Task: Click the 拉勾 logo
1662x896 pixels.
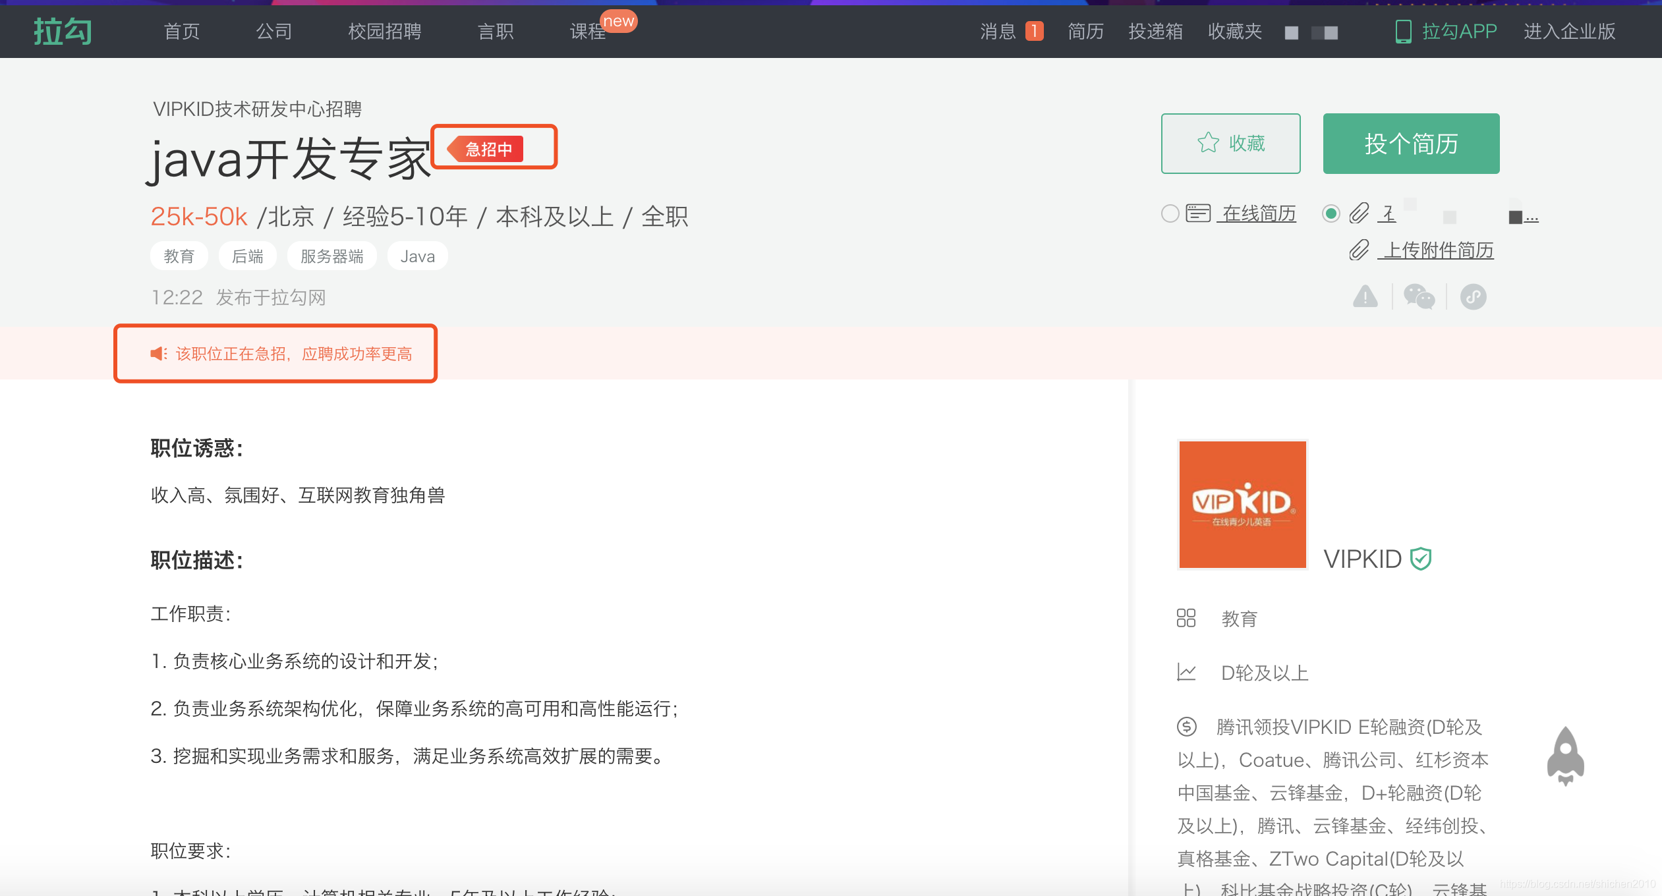Action: tap(63, 31)
